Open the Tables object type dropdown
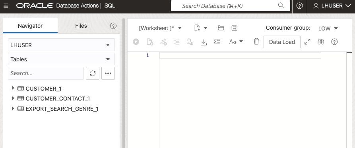 pyautogui.click(x=61, y=59)
